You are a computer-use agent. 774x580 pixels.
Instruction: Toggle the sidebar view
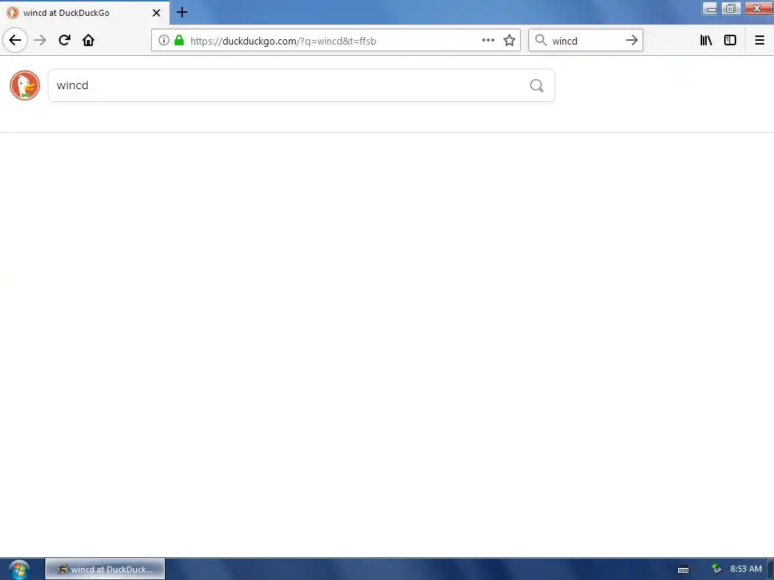click(x=730, y=41)
